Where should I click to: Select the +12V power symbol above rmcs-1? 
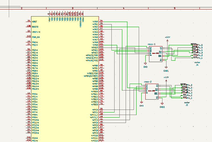[167, 39]
